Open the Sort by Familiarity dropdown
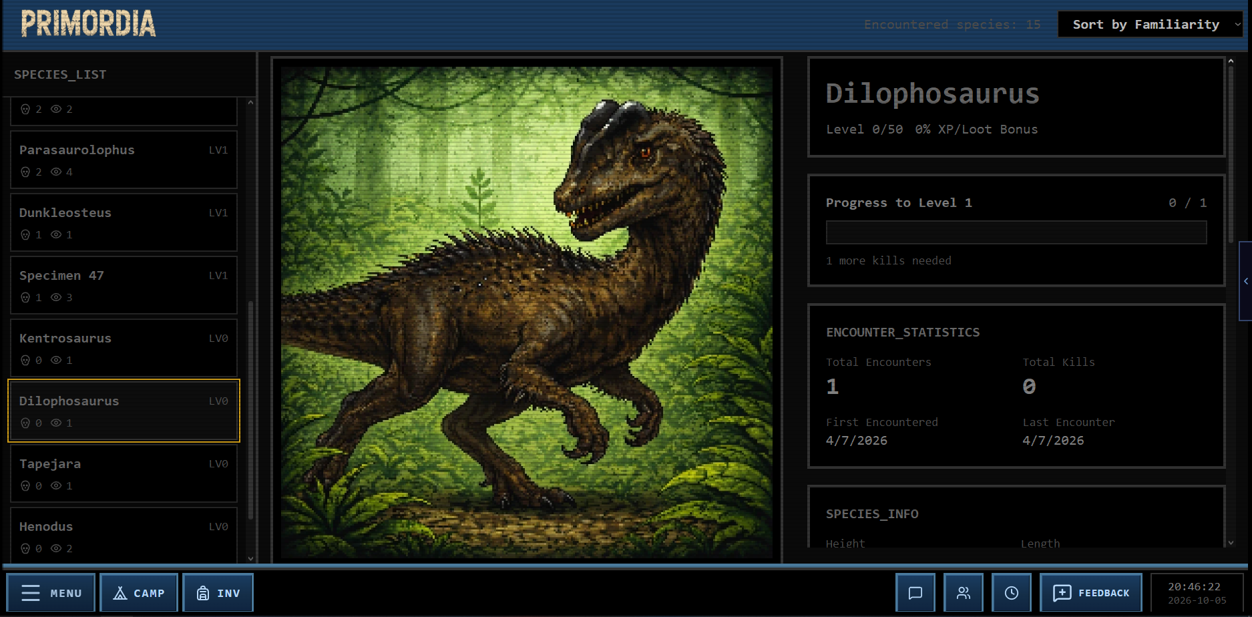This screenshot has height=617, width=1252. (1151, 25)
